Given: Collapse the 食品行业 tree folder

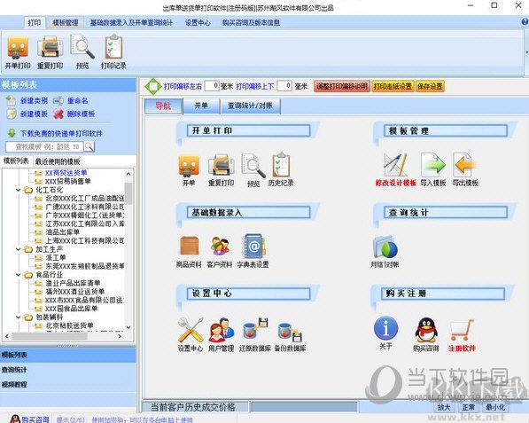Looking at the screenshot, I should (x=19, y=275).
